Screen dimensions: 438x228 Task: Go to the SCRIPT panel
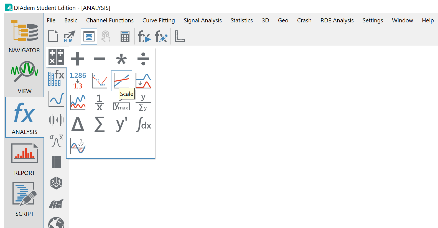click(x=24, y=200)
